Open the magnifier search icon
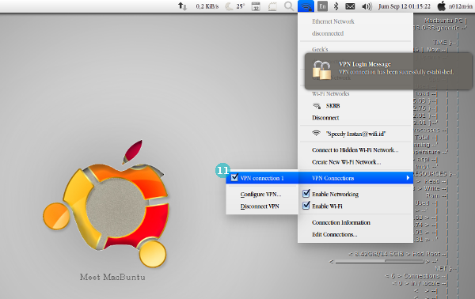This screenshot has height=299, width=475. [x=289, y=6]
